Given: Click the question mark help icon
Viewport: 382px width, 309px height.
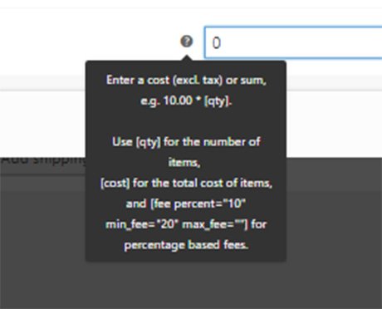Looking at the screenshot, I should (187, 42).
